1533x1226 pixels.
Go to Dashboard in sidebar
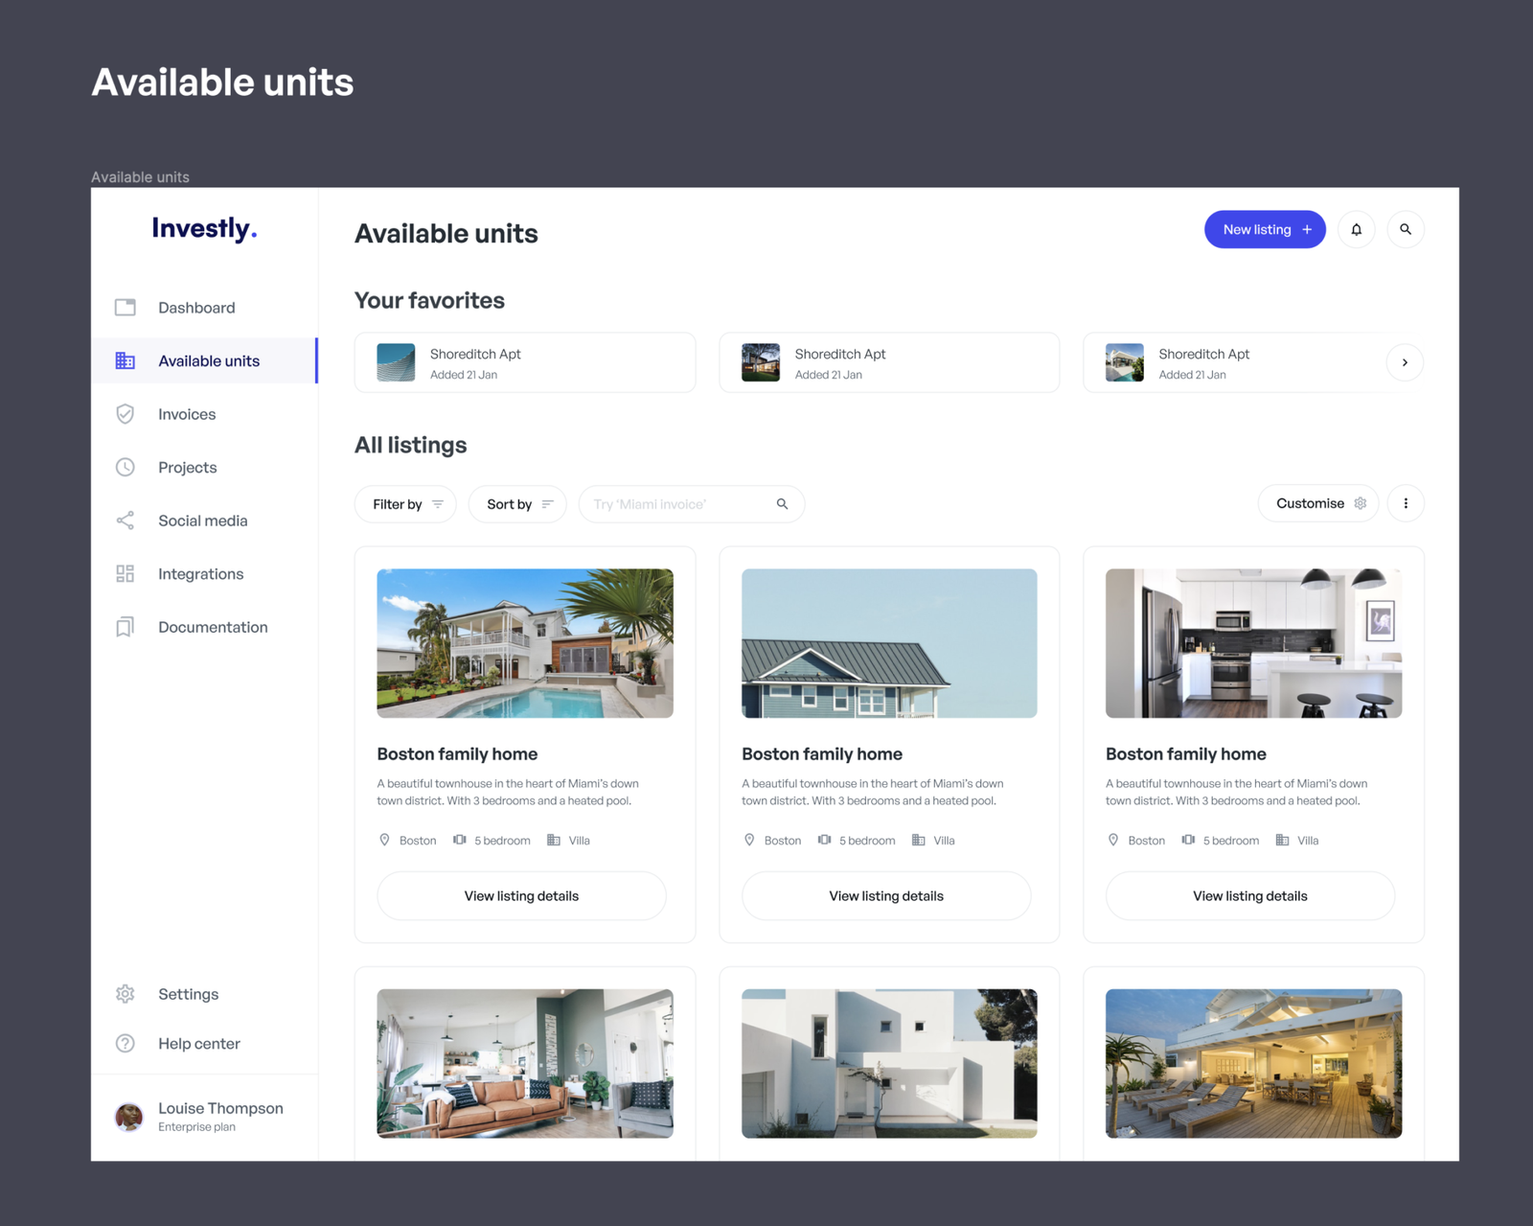pos(204,308)
